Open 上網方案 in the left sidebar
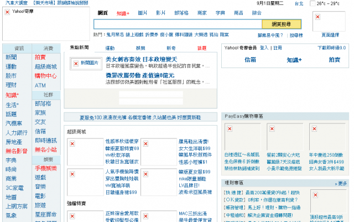This screenshot has width=354, height=222. click(x=17, y=206)
